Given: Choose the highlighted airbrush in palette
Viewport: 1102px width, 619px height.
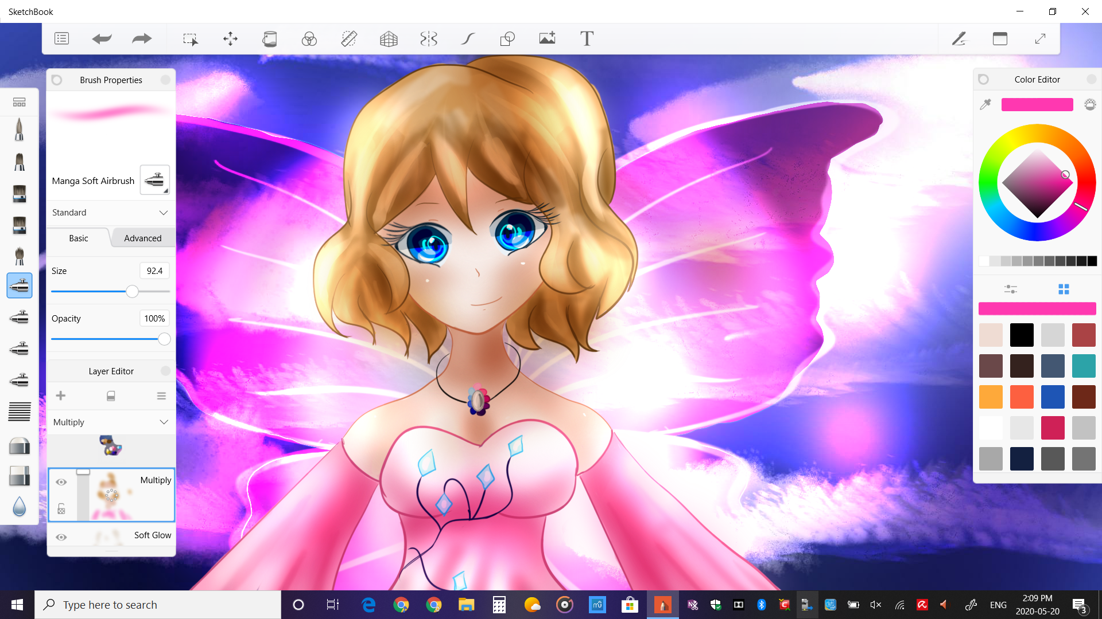Looking at the screenshot, I should coord(20,285).
